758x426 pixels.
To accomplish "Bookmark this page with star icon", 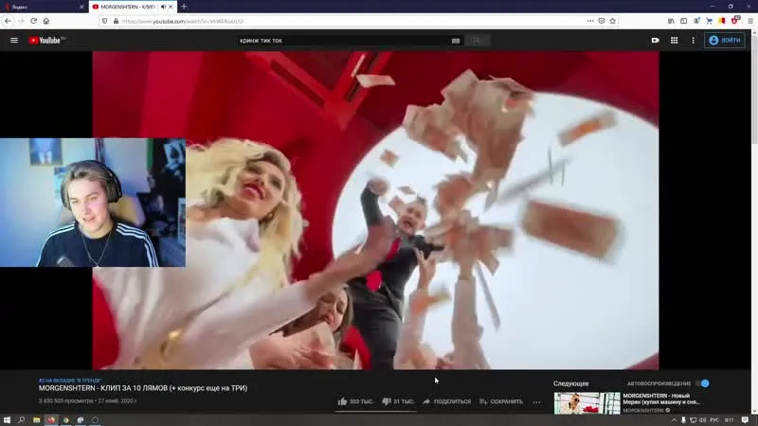I will coord(612,21).
